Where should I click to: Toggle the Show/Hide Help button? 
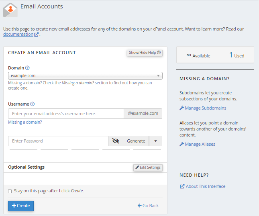click(145, 53)
